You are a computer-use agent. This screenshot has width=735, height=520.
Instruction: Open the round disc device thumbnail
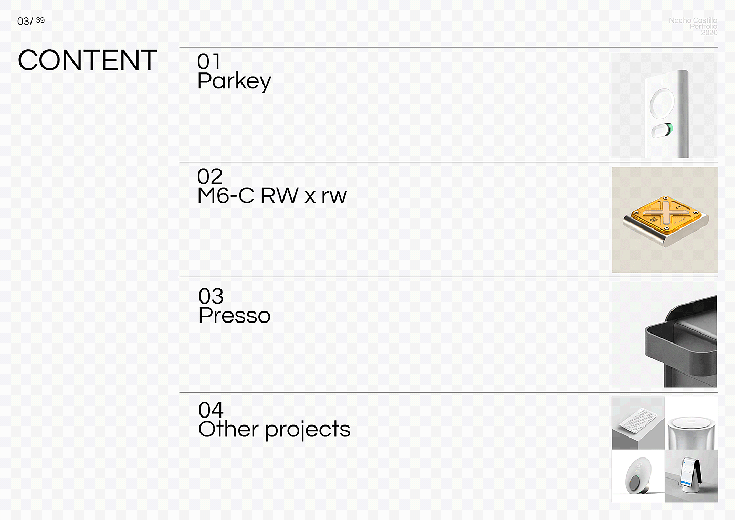(x=638, y=476)
